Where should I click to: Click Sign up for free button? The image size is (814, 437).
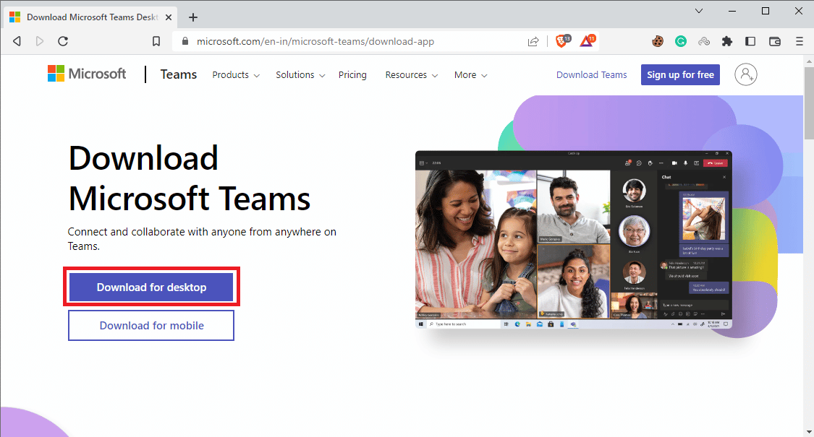coord(680,74)
